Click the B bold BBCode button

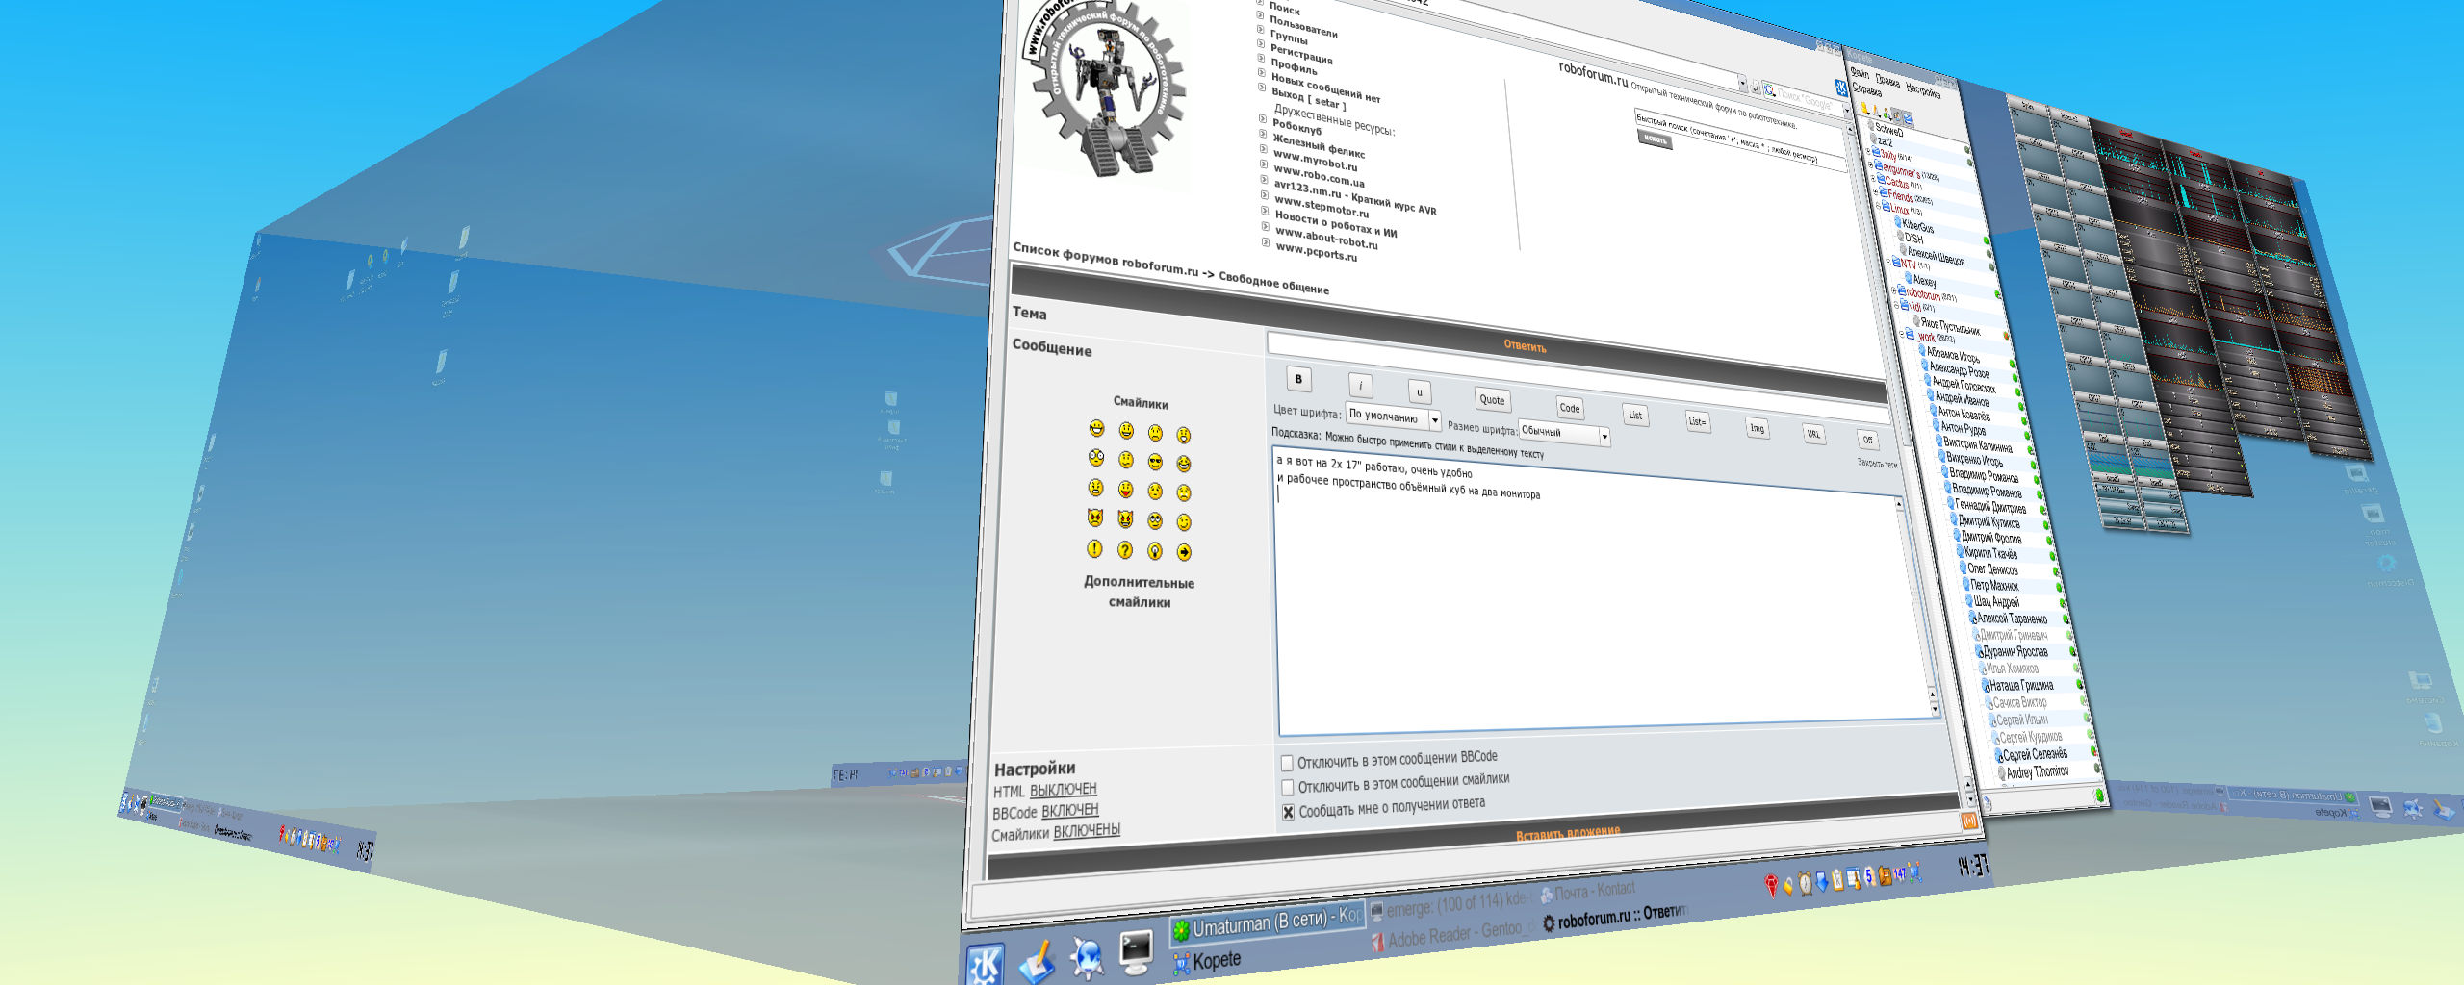click(x=1298, y=379)
